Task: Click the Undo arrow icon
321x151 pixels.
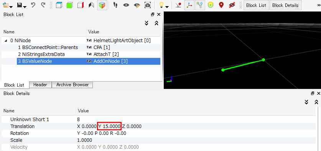Action: click(x=33, y=5)
